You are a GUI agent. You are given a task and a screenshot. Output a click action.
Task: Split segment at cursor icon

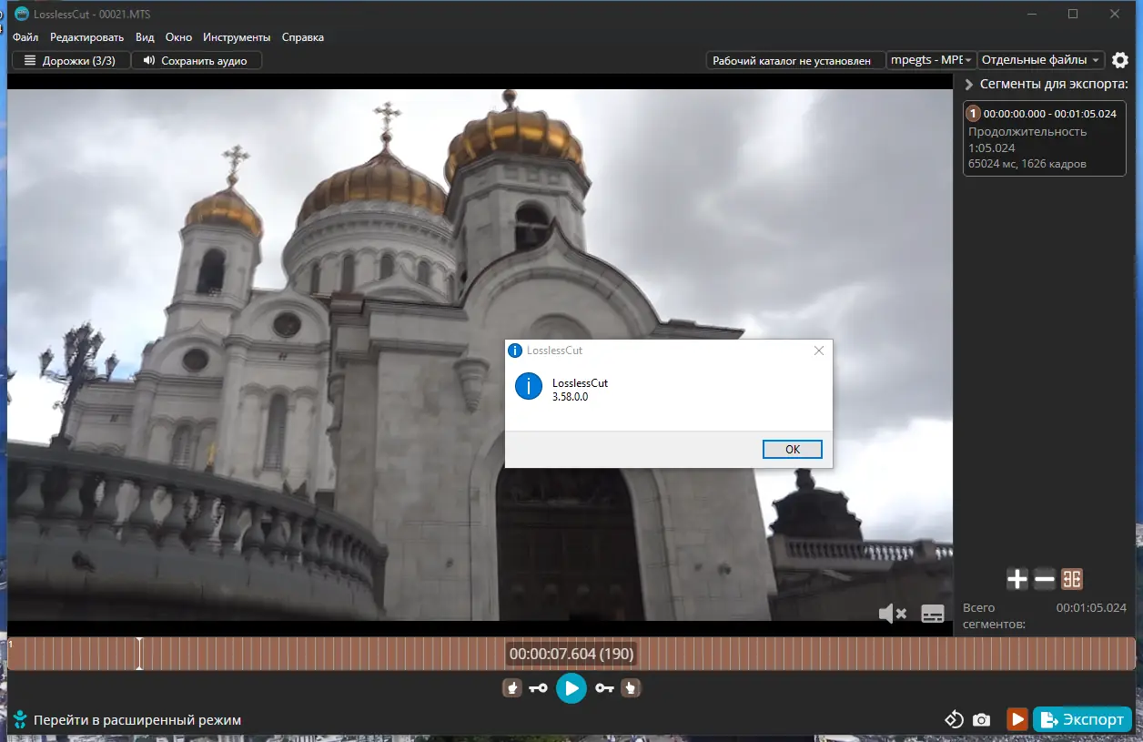[x=1072, y=579]
